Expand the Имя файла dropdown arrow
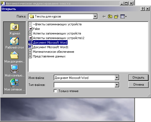151x122 pixels. (117, 78)
